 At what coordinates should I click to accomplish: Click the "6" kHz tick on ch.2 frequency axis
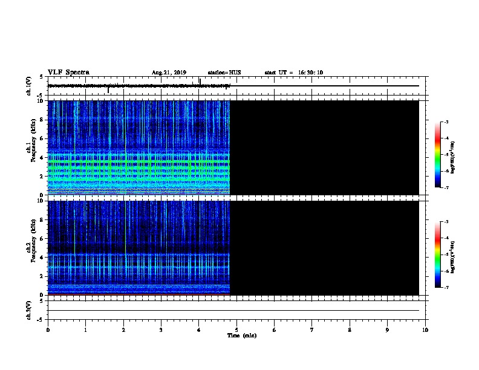pyautogui.click(x=42, y=239)
